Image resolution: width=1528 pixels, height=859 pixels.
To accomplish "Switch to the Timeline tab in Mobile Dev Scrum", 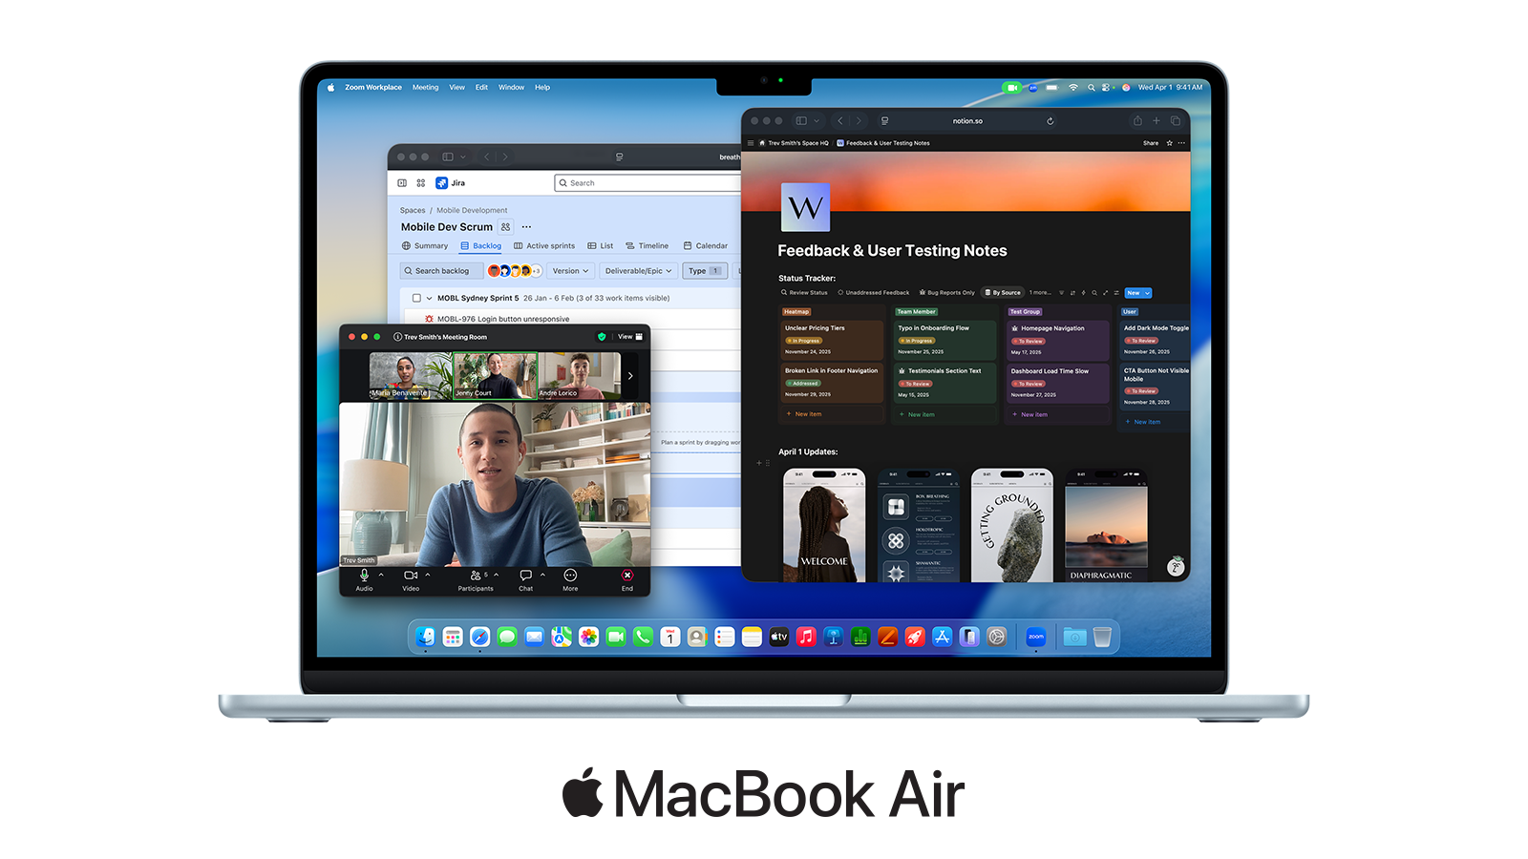I will tap(653, 245).
